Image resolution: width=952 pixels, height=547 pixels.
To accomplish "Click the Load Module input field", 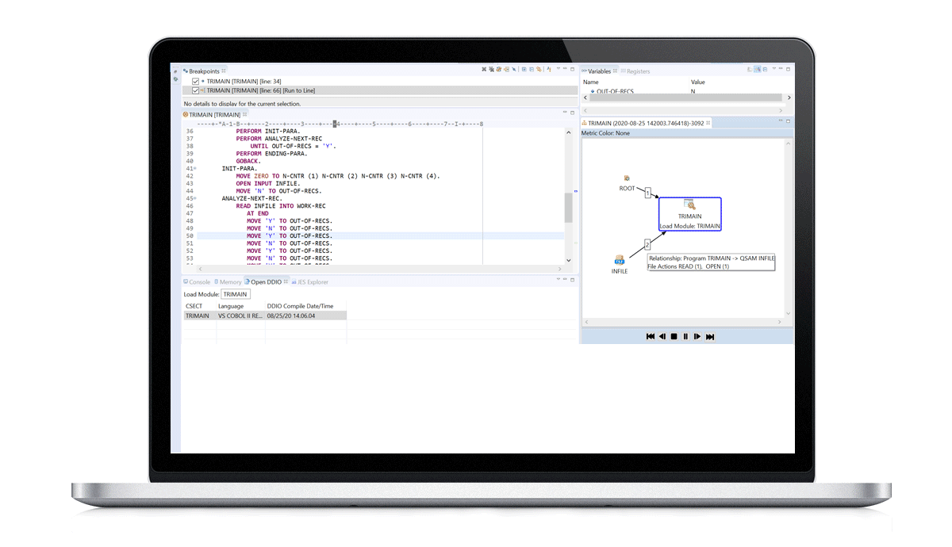I will (235, 294).
